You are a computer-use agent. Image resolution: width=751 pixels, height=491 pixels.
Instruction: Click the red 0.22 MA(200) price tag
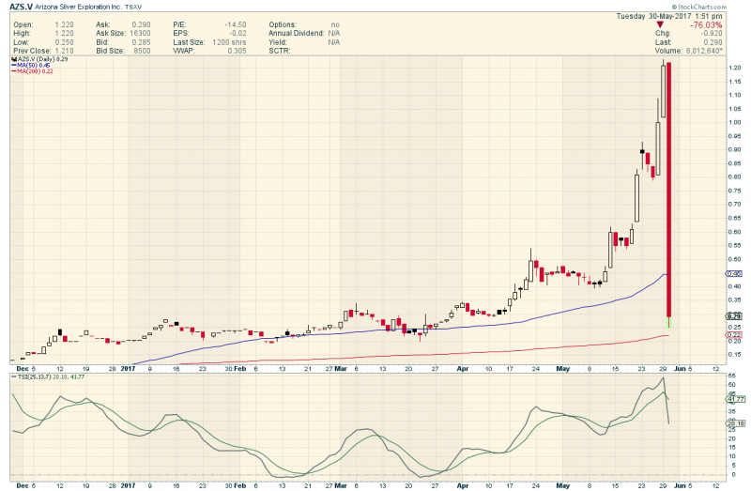coord(734,334)
